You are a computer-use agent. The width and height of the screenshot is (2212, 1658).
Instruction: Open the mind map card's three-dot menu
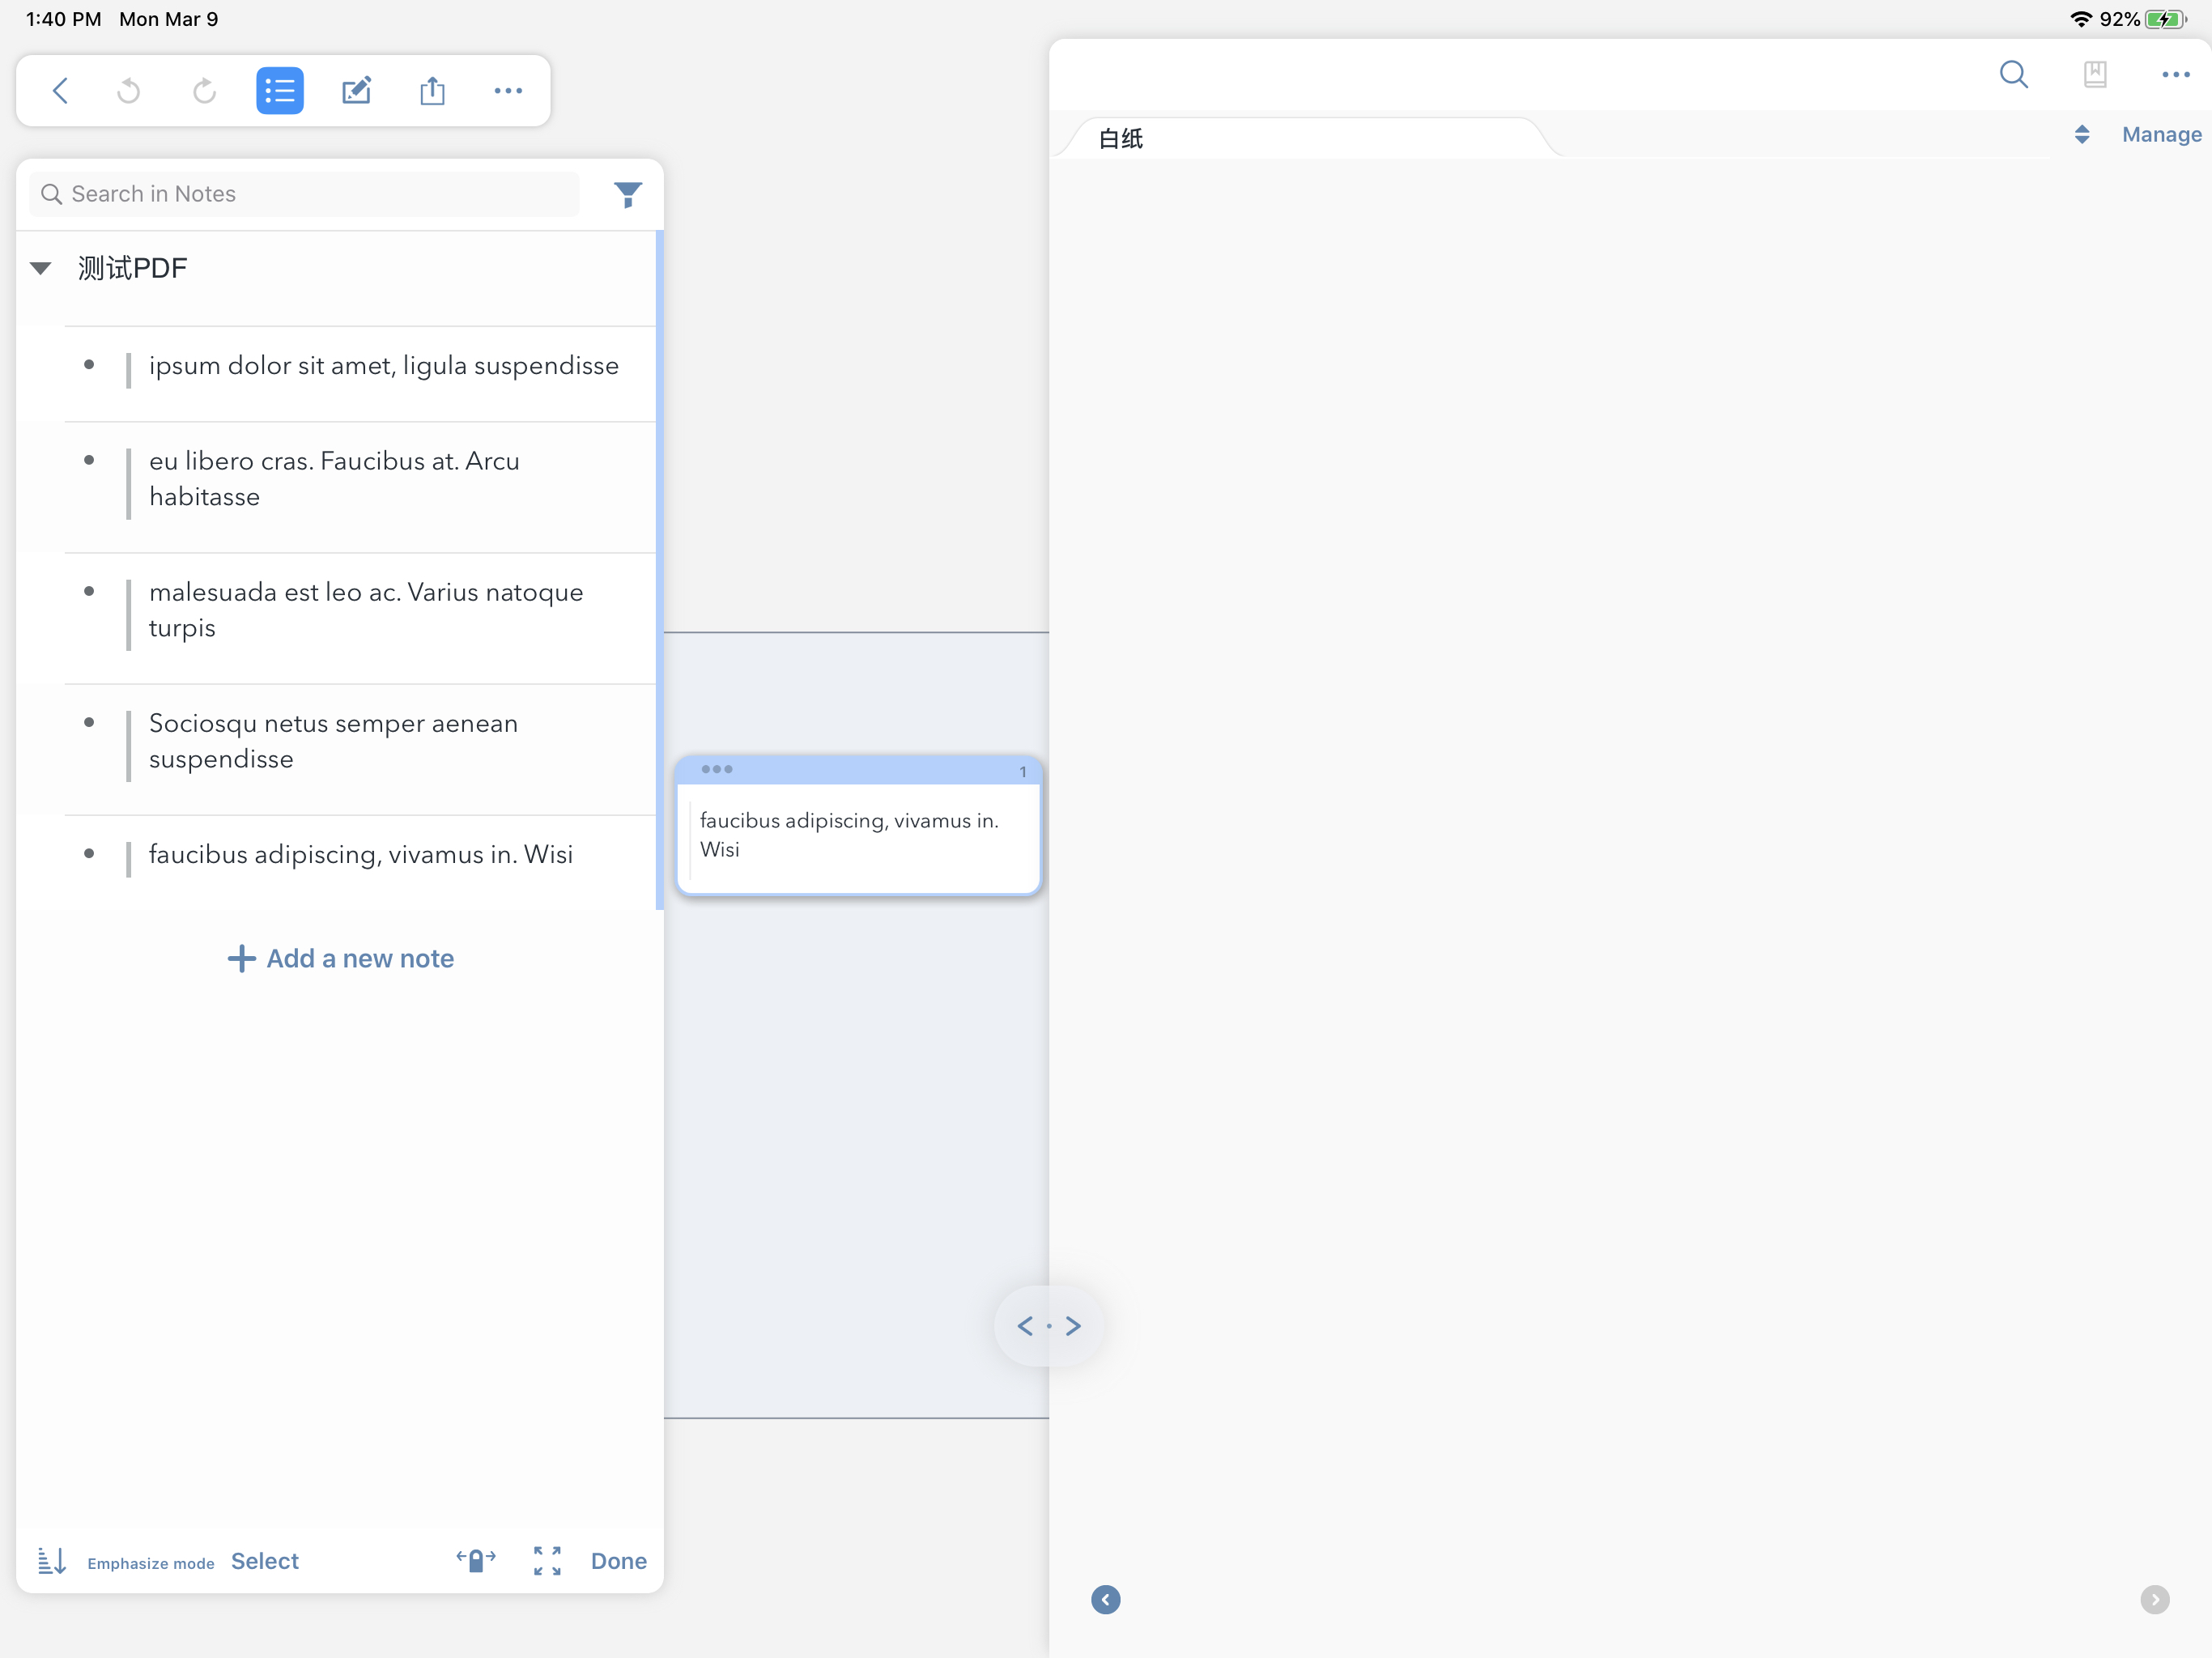click(x=717, y=769)
